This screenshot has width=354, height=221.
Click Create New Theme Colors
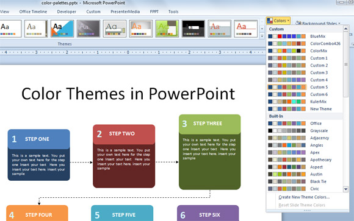click(x=304, y=197)
